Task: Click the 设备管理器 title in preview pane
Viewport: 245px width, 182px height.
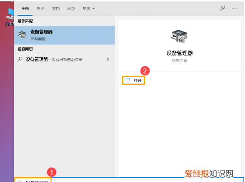Action: (x=179, y=53)
